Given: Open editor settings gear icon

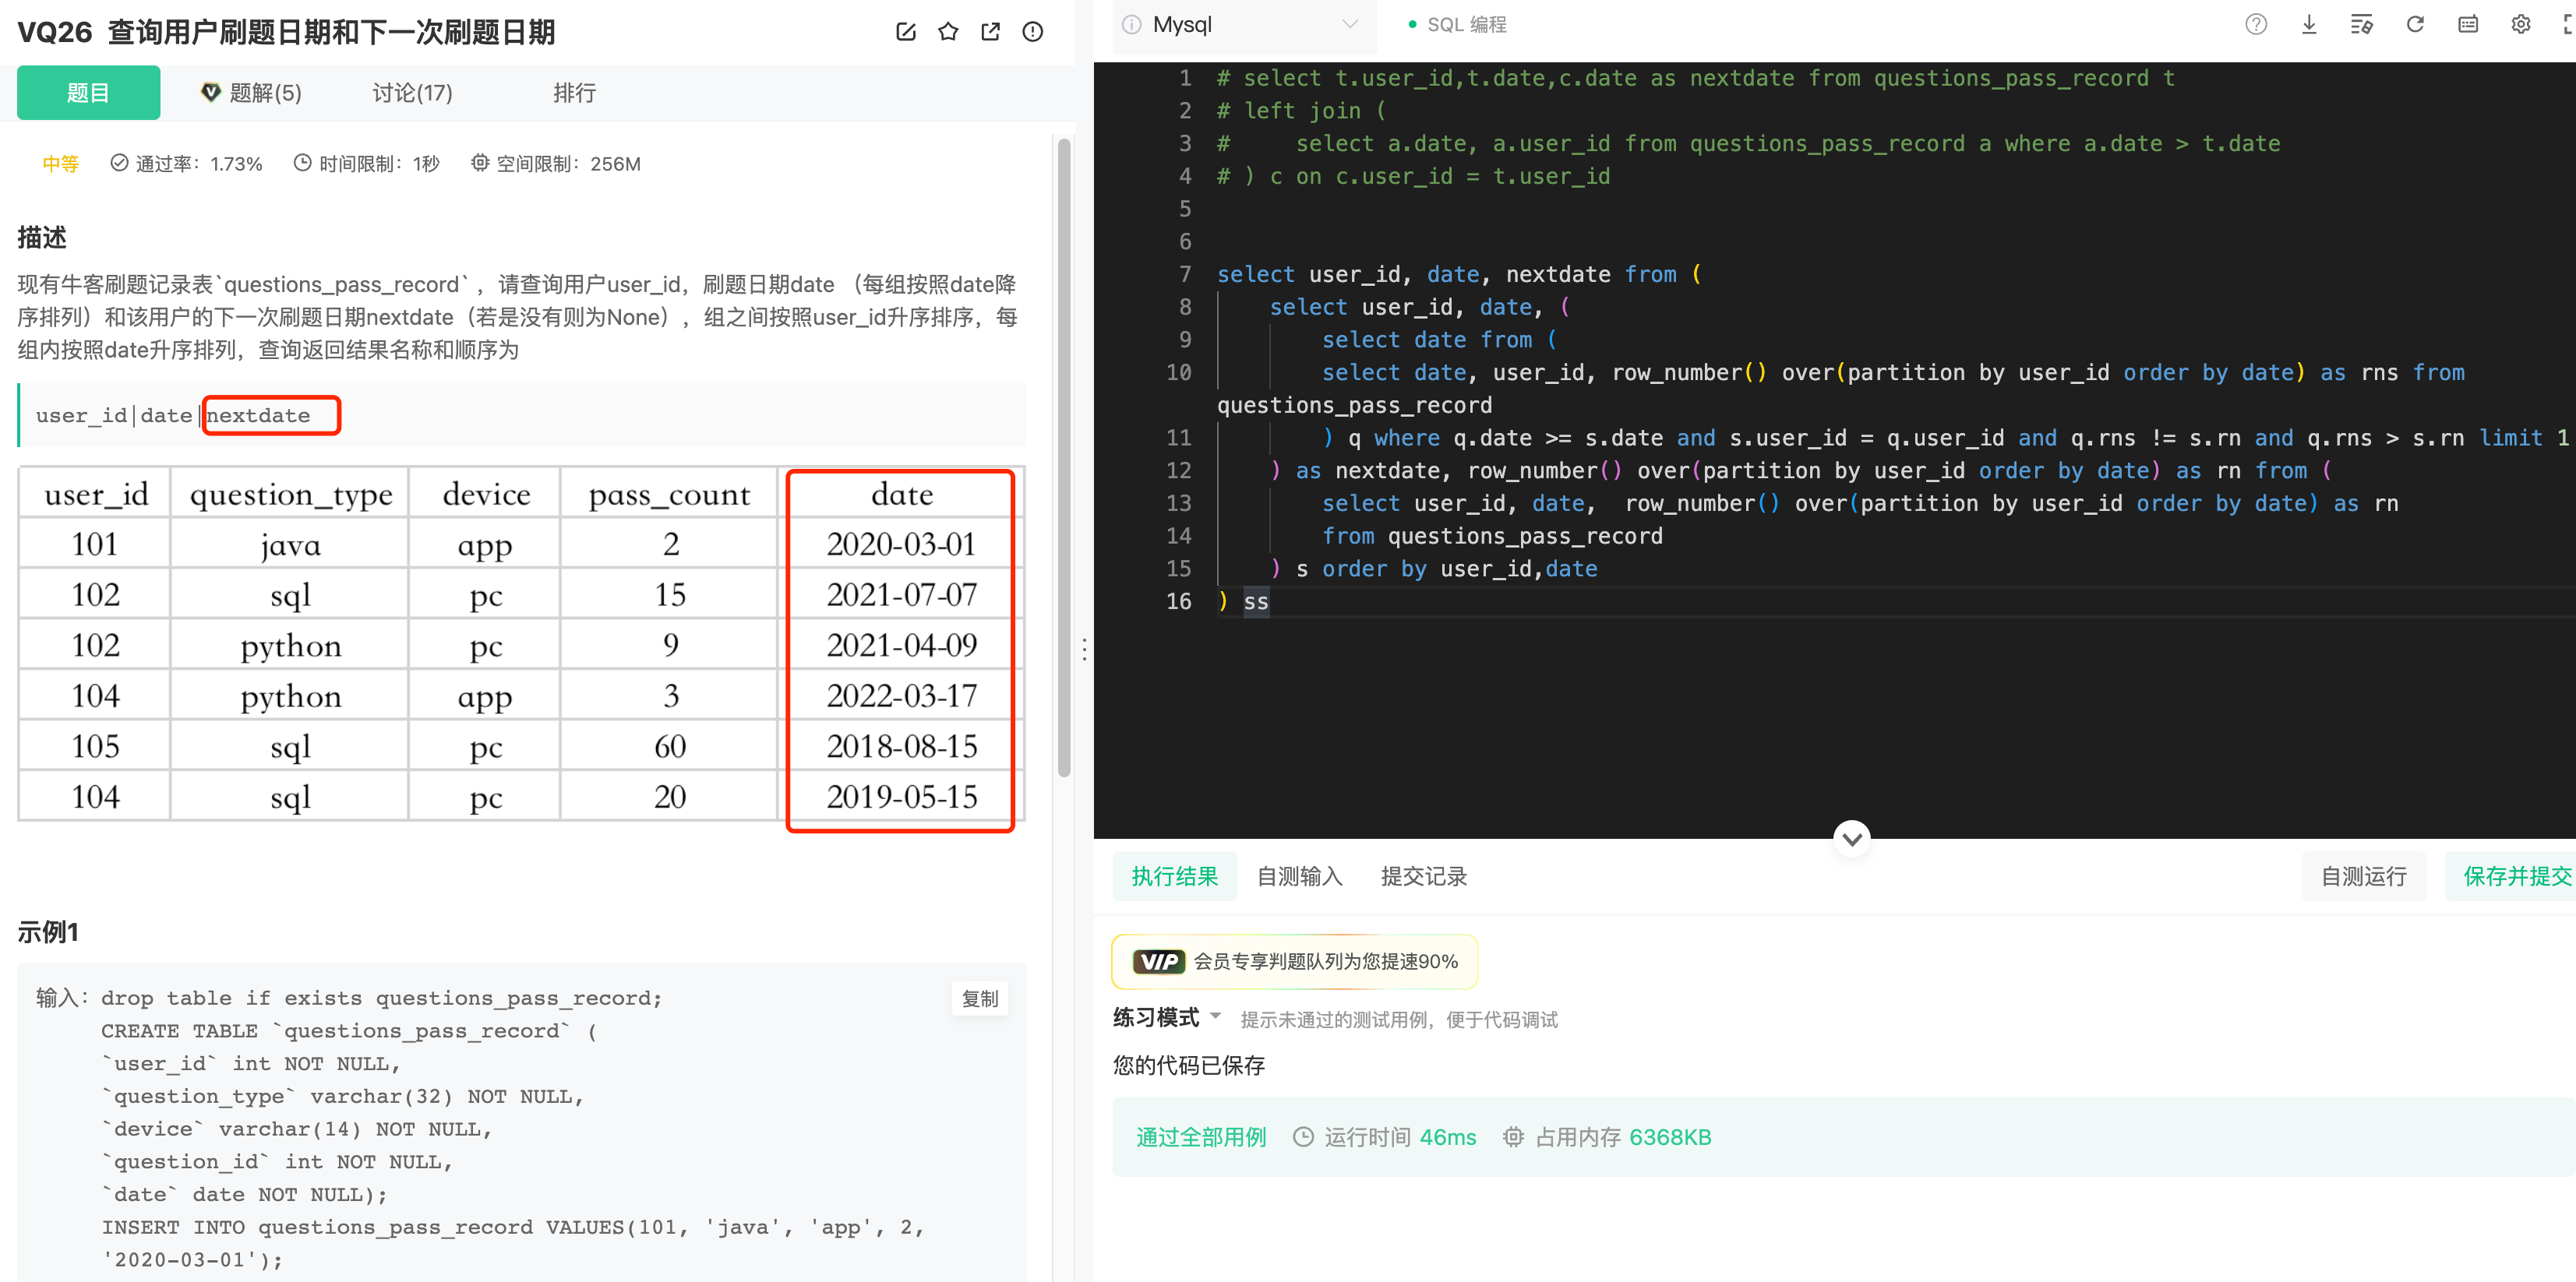Looking at the screenshot, I should pyautogui.click(x=2521, y=24).
